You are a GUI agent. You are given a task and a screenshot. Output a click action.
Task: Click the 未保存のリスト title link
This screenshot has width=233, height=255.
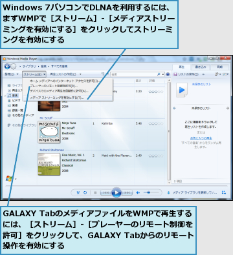[x=201, y=85]
